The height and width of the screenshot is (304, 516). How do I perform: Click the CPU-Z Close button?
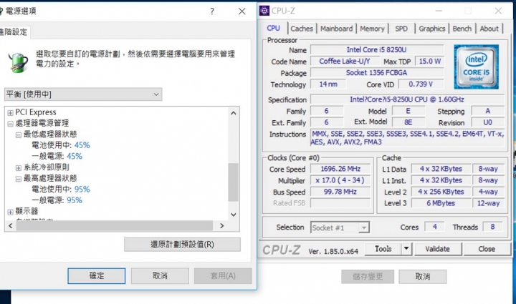tap(487, 249)
